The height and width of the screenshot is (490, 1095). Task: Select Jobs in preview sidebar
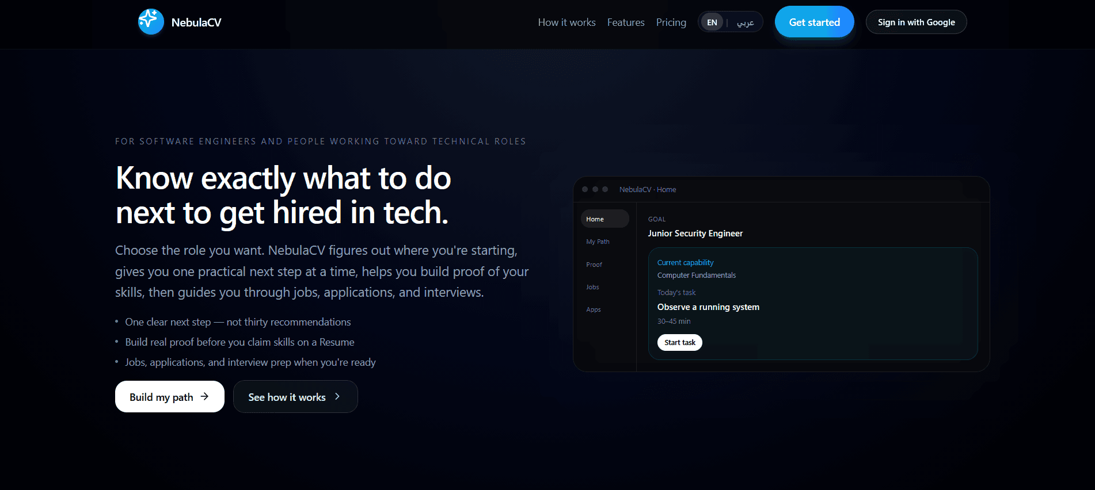[x=592, y=287]
